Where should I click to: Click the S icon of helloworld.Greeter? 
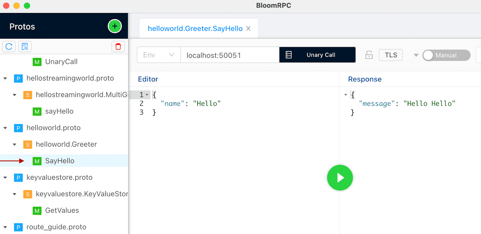click(x=28, y=145)
